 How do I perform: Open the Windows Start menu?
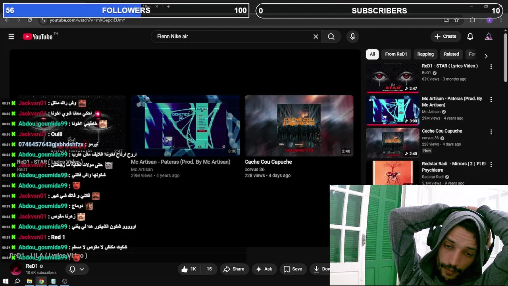6,281
